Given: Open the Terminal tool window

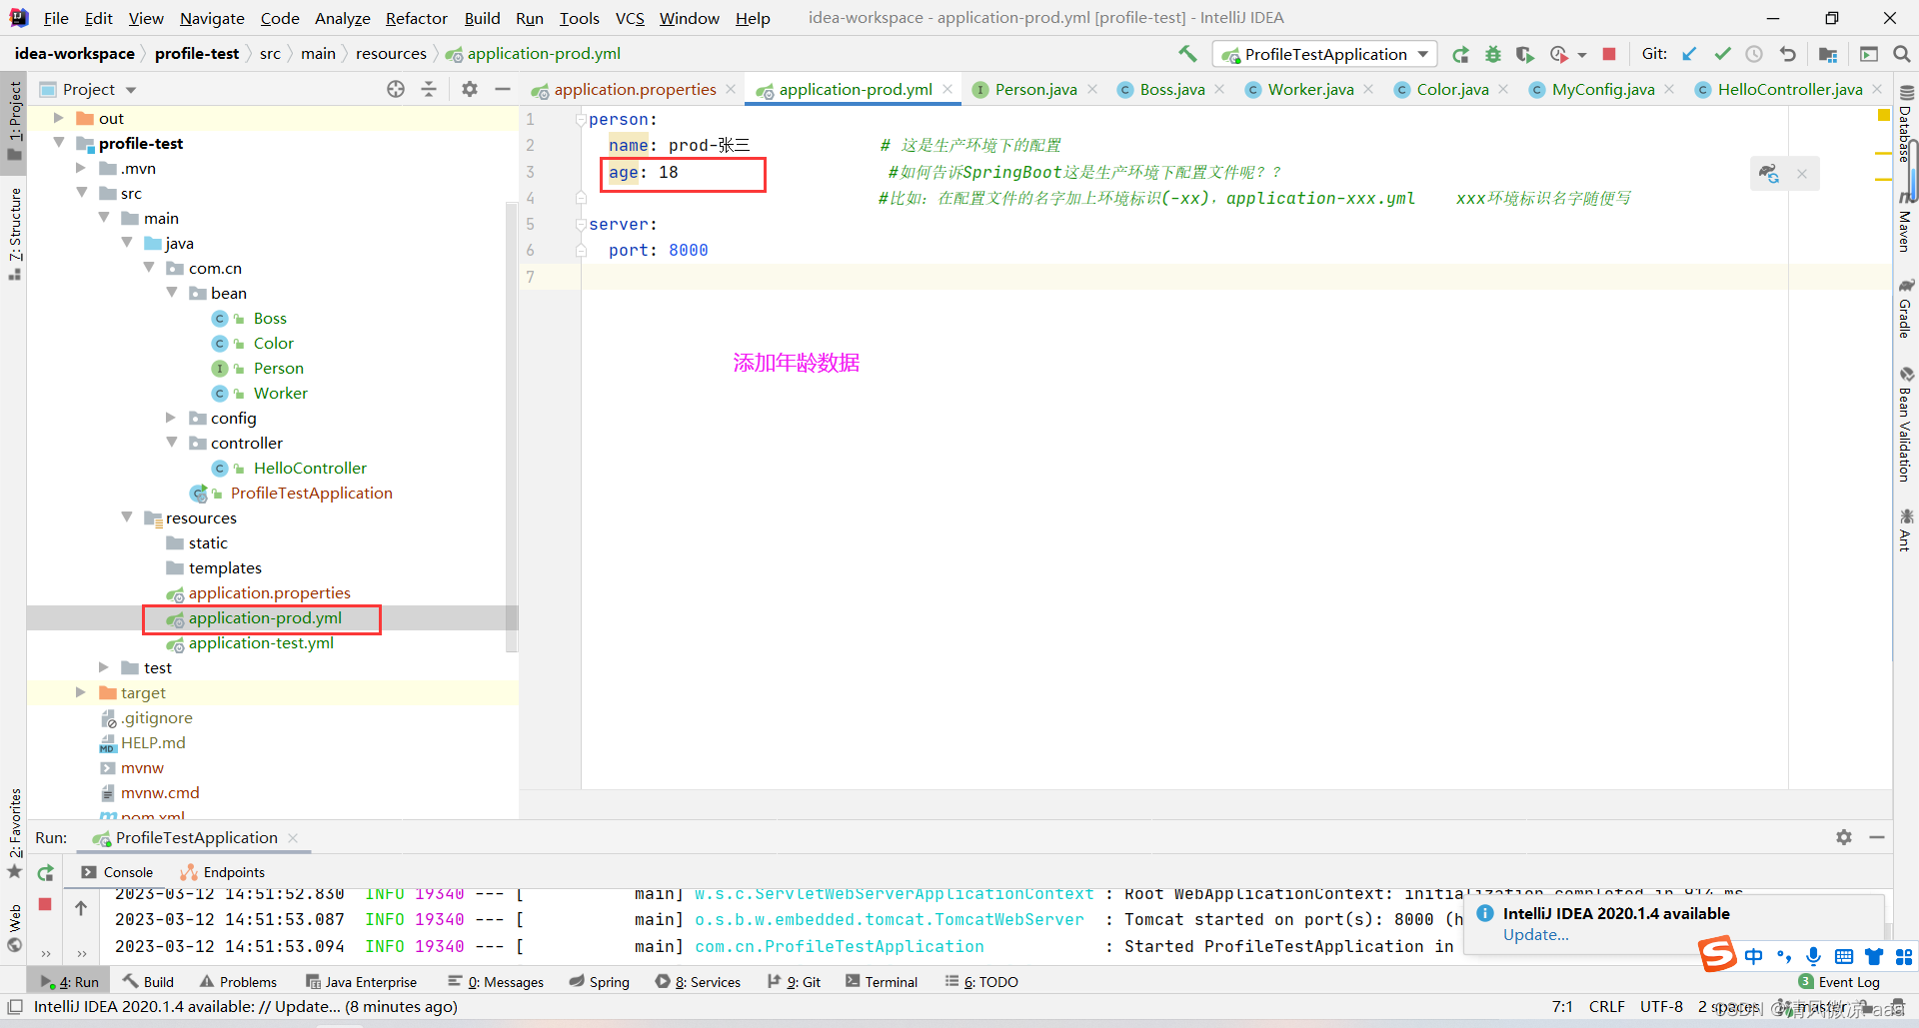Looking at the screenshot, I should [x=882, y=982].
